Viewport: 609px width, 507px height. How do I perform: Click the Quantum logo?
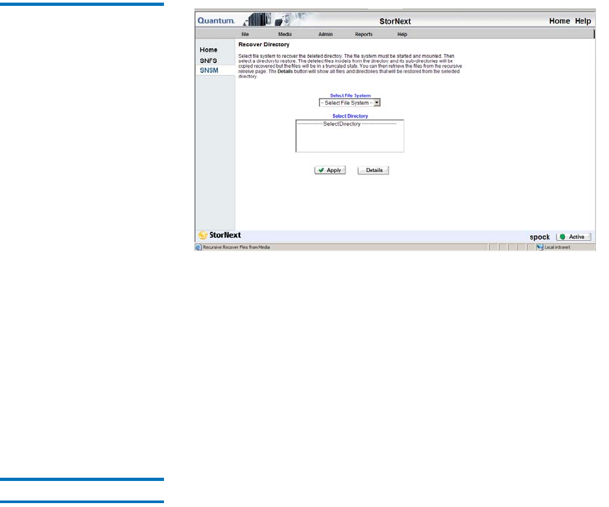(x=216, y=21)
